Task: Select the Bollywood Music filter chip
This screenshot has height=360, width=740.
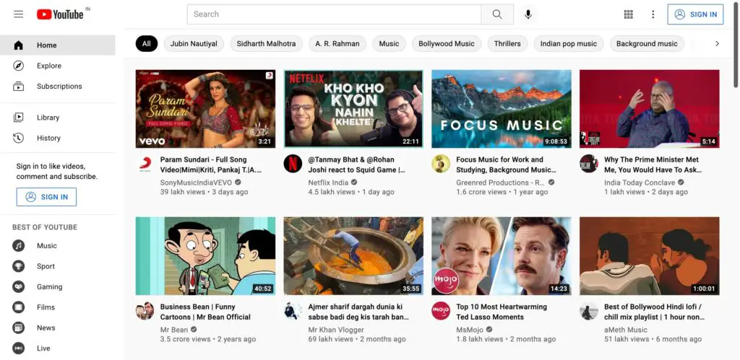Action: coord(447,44)
